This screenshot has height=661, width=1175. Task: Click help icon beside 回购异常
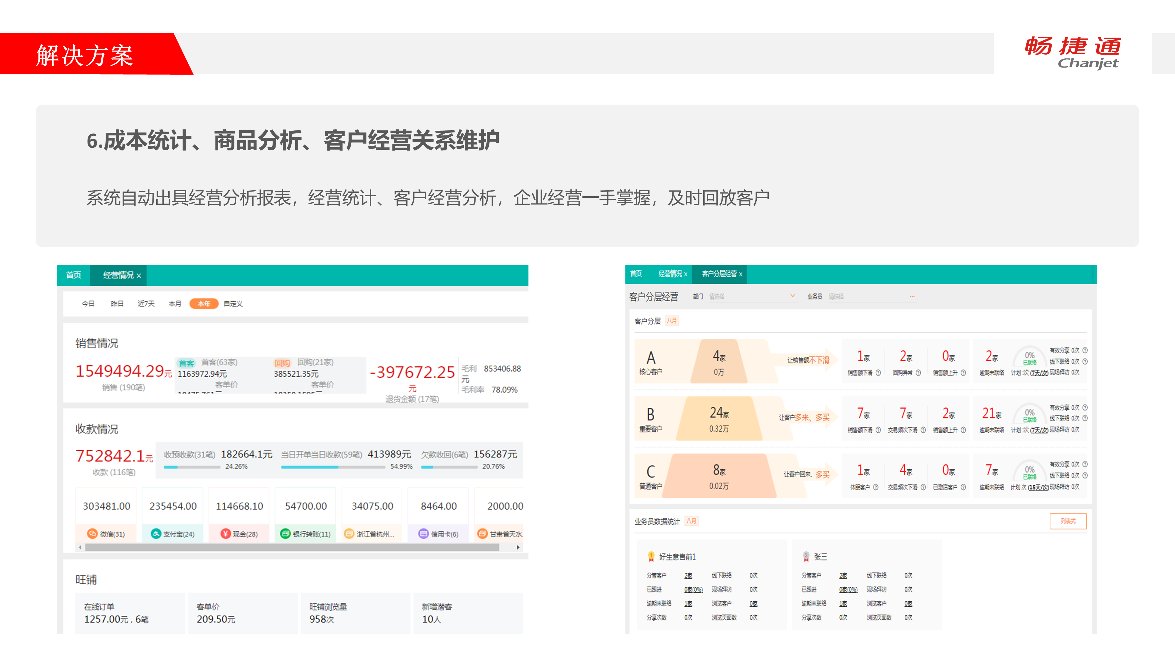tap(918, 373)
